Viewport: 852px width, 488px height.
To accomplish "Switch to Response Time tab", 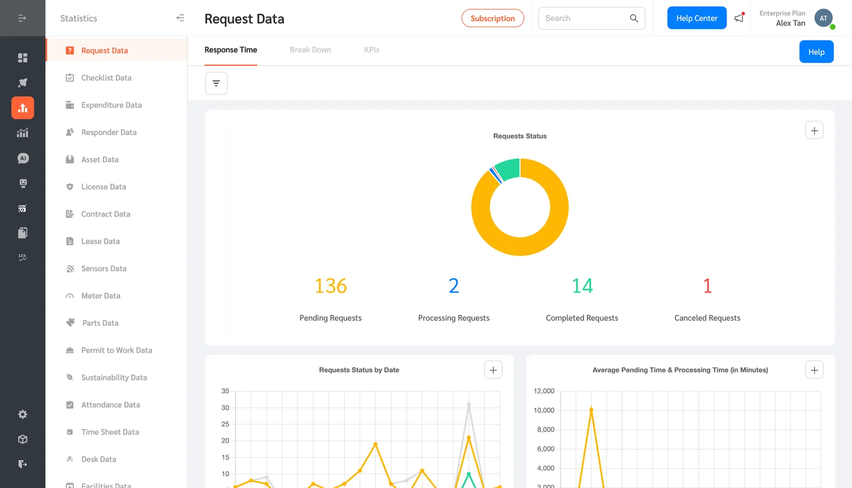I will tap(231, 50).
